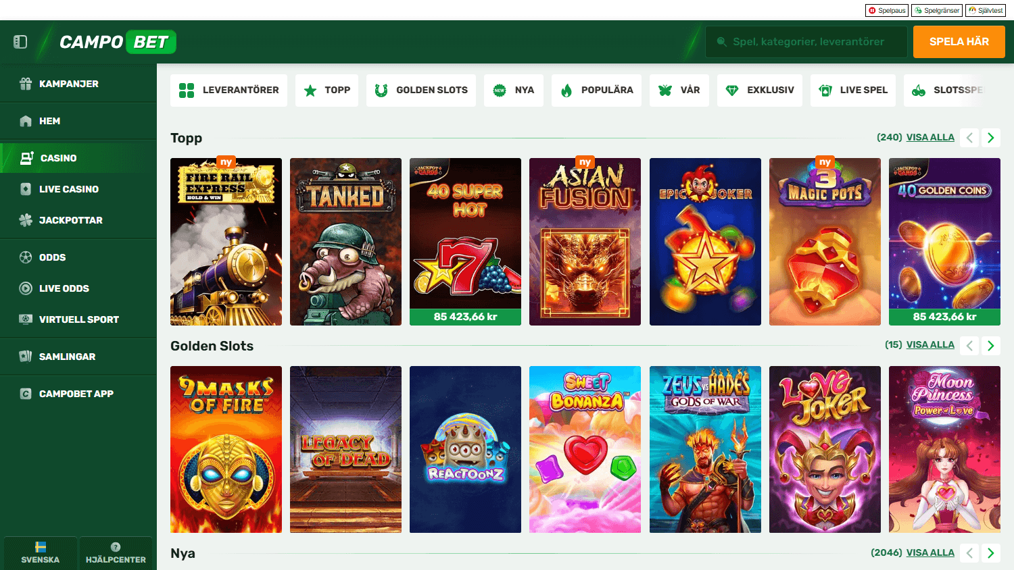Click the search magnifier icon
The height and width of the screenshot is (570, 1014).
pyautogui.click(x=722, y=42)
